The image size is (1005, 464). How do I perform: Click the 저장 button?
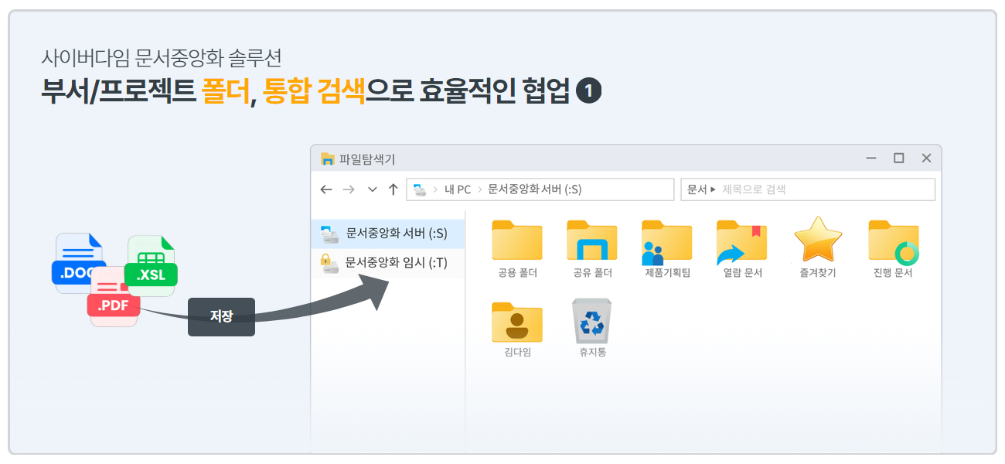pos(221,316)
